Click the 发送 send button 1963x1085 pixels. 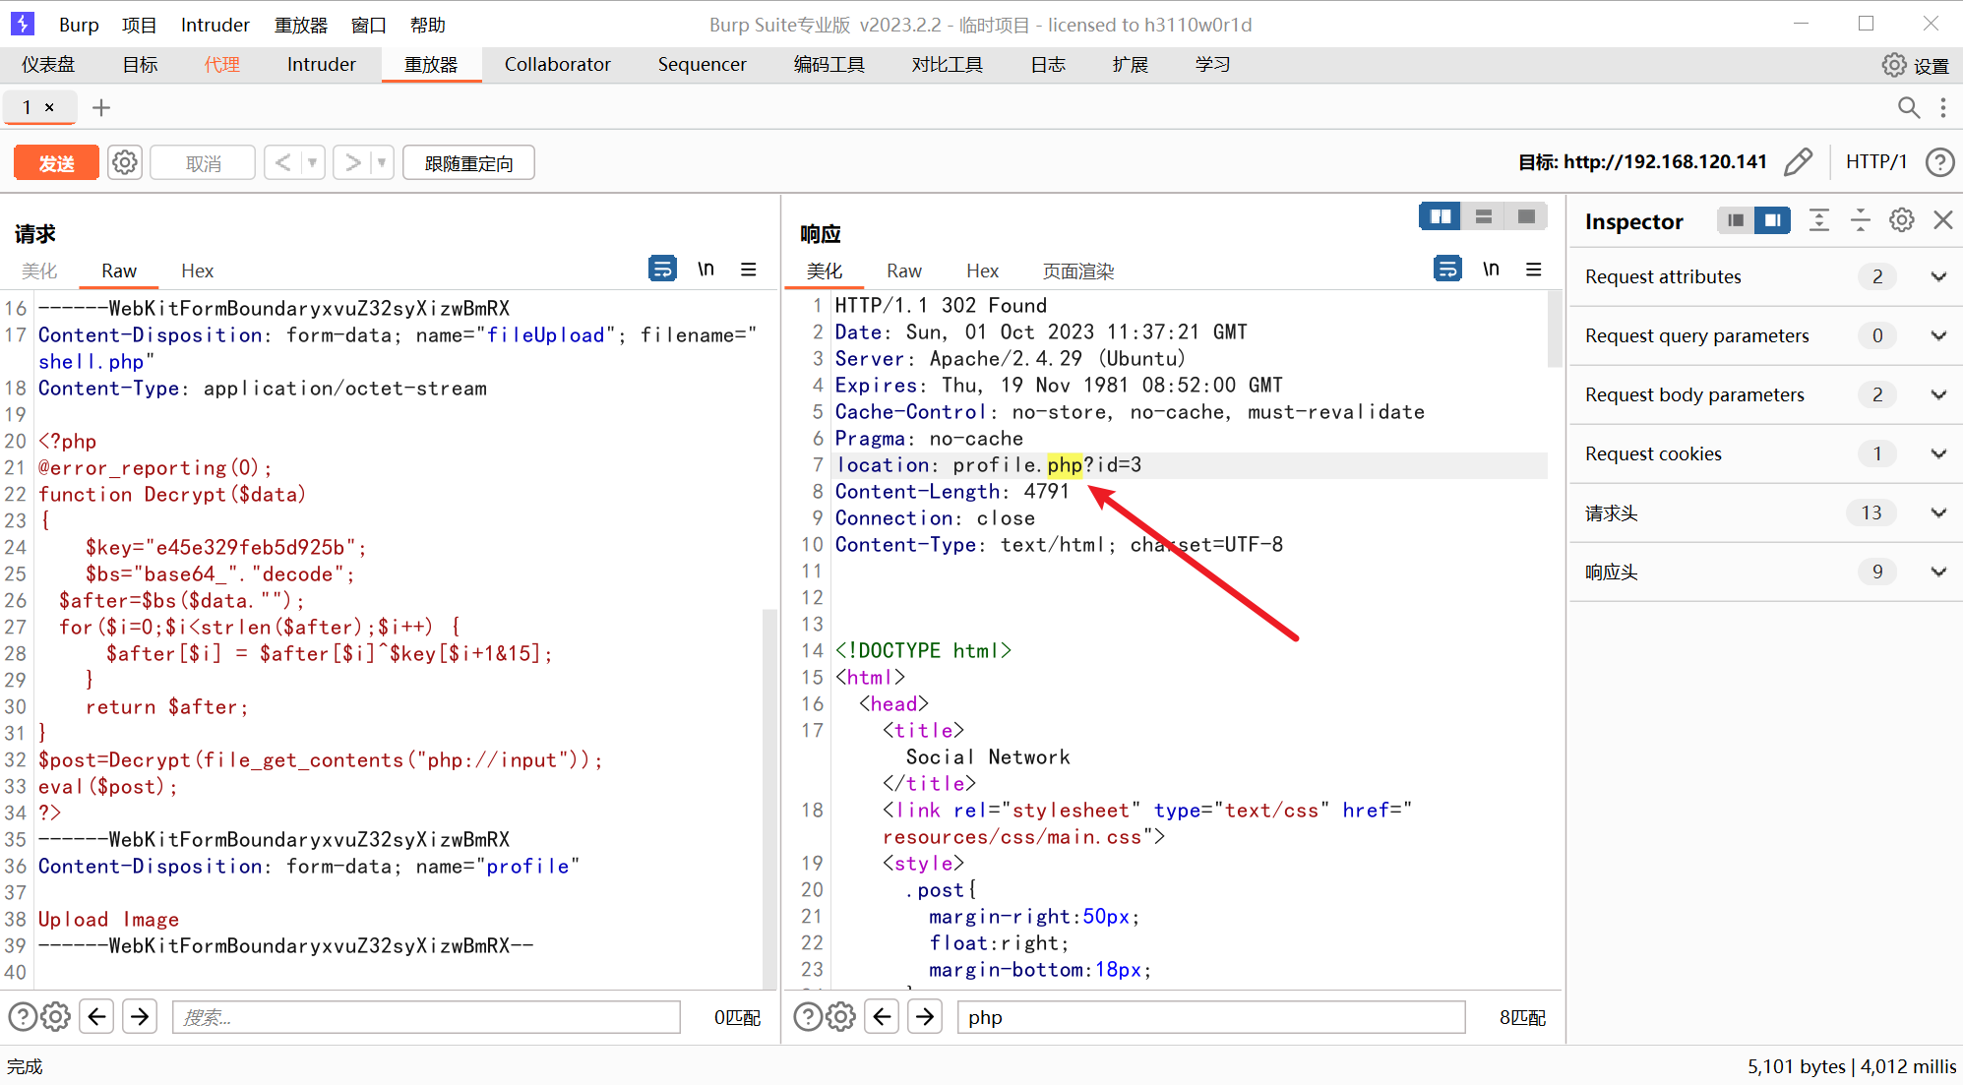tap(56, 163)
